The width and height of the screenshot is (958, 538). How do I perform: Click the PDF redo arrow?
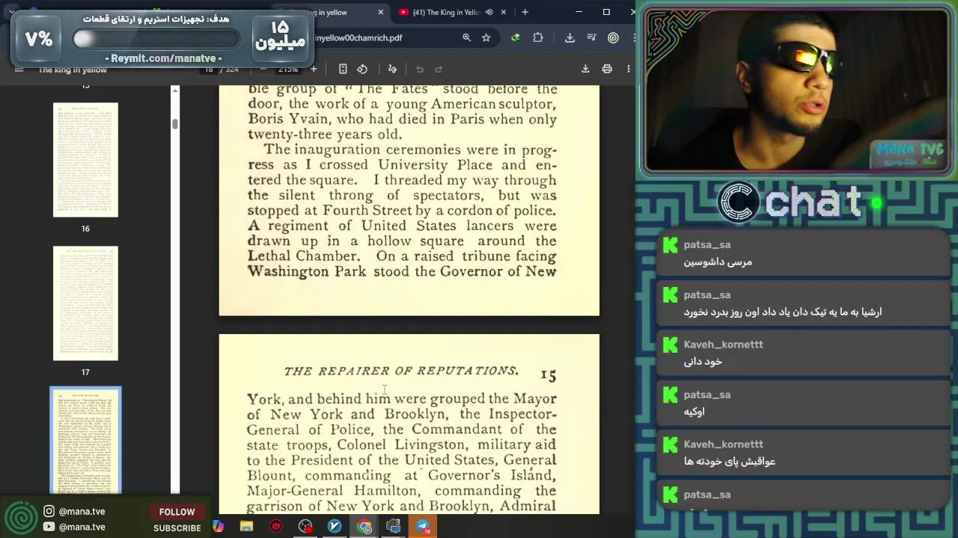[x=439, y=69]
